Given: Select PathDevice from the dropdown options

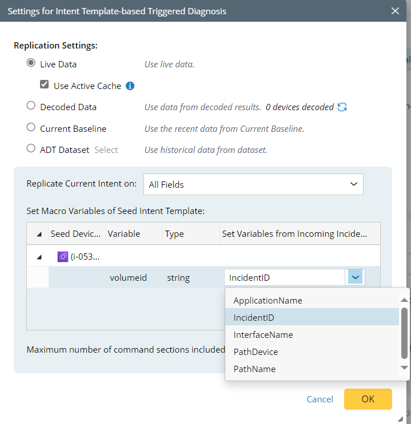Looking at the screenshot, I should [x=256, y=352].
